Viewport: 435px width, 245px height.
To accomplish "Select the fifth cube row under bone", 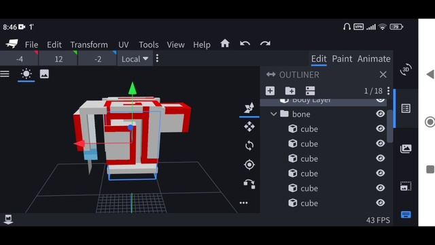I will [324, 188].
